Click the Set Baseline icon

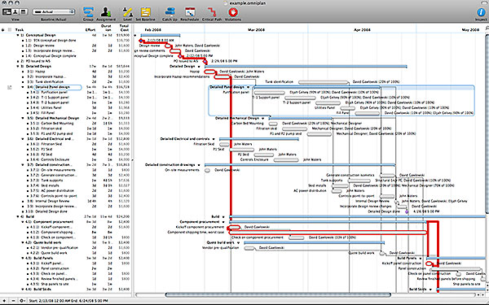pos(145,12)
